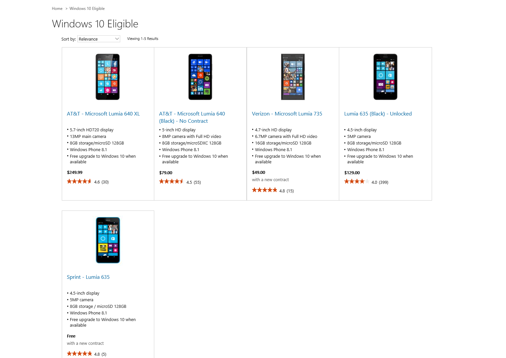Open the Lumia 640 Black phone image

click(200, 77)
